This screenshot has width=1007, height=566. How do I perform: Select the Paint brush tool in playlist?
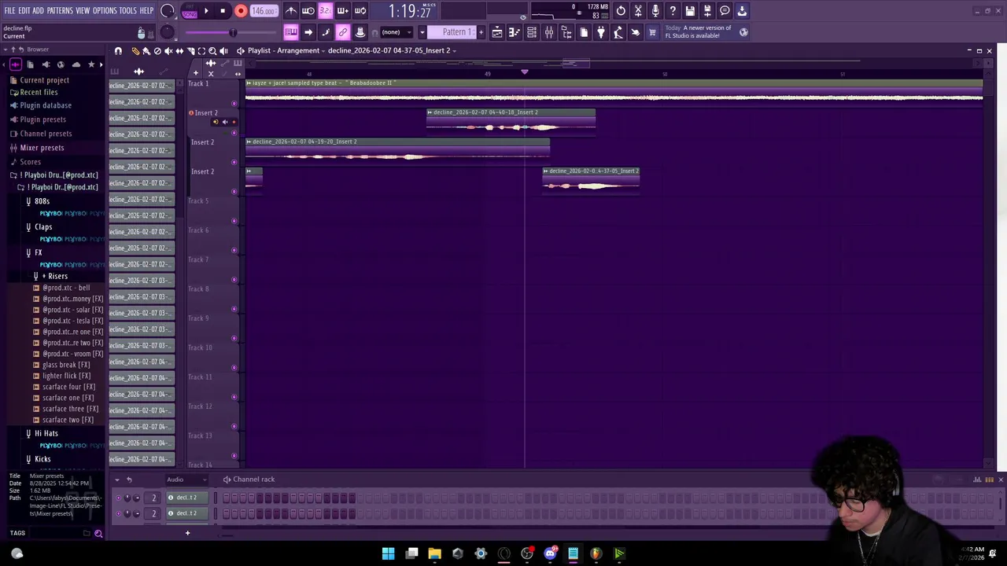coord(146,51)
